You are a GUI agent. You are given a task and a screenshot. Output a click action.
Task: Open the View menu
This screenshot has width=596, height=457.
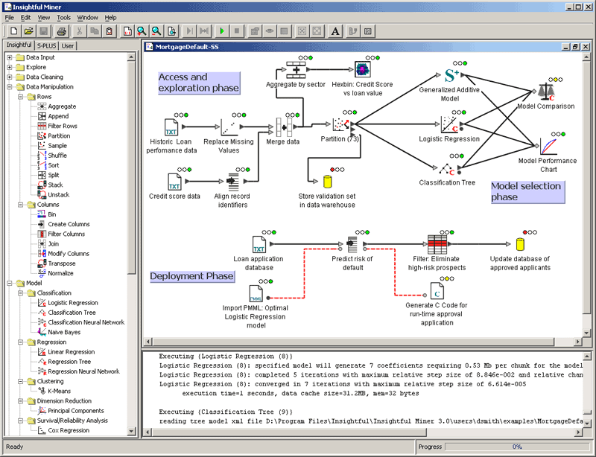[44, 17]
